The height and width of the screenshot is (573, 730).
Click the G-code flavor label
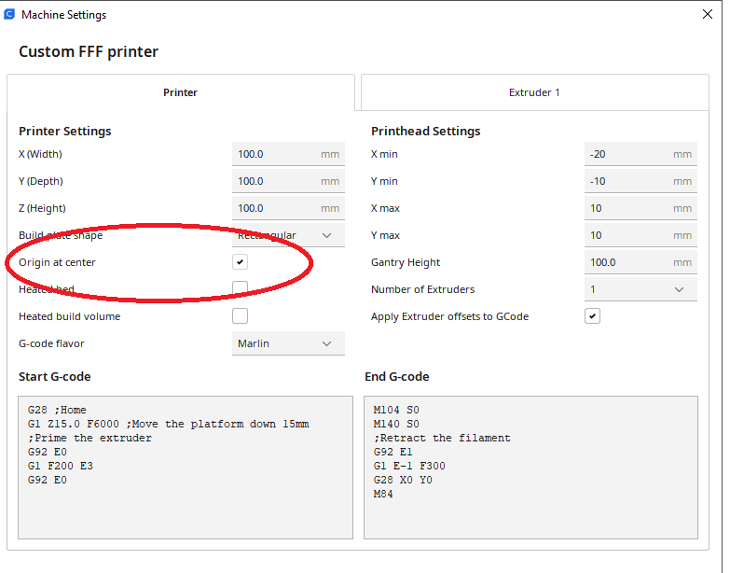[51, 343]
